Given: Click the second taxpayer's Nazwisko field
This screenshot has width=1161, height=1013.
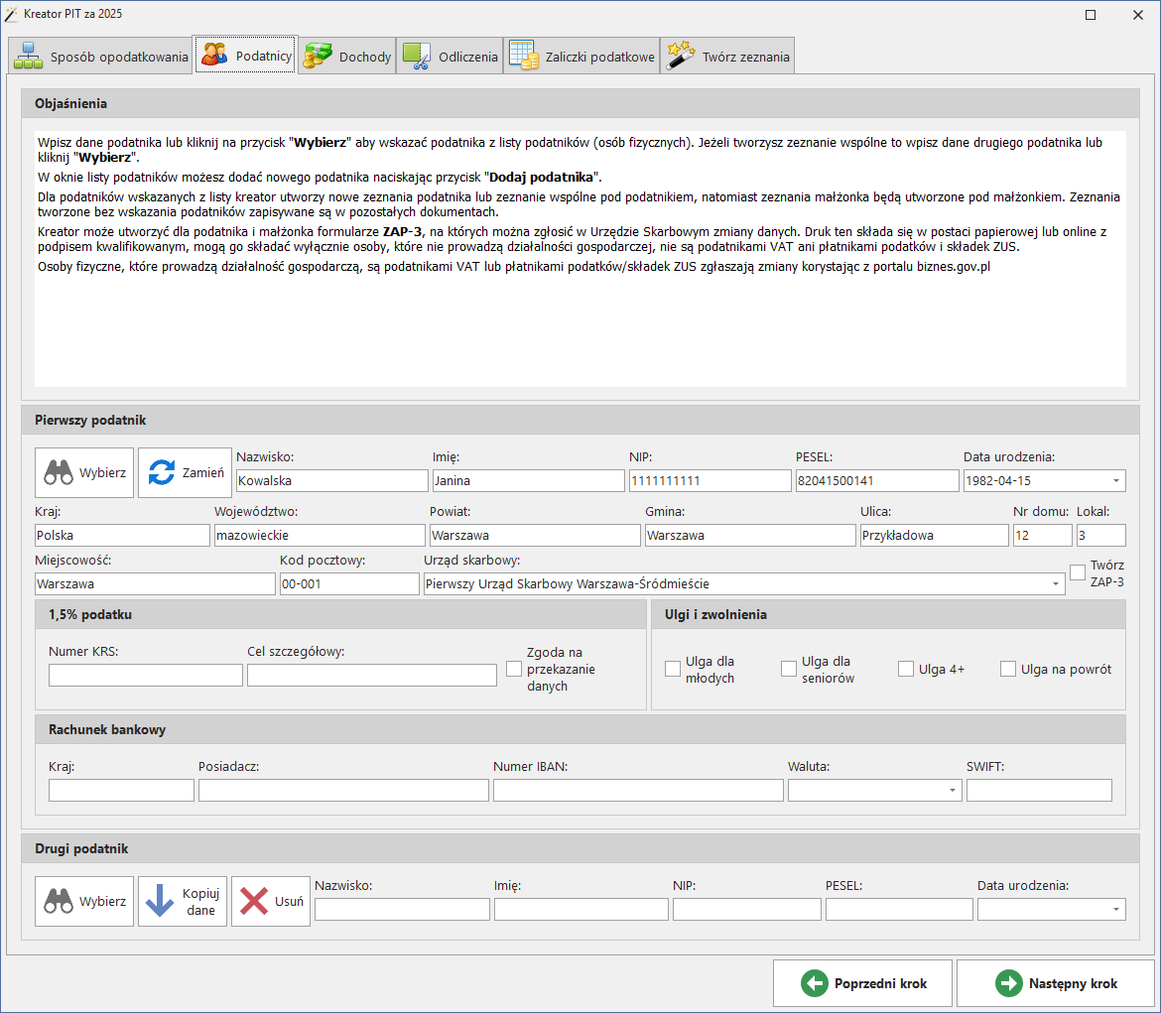Looking at the screenshot, I should pyautogui.click(x=402, y=910).
